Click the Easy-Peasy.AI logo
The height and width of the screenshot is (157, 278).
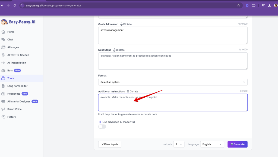tap(18, 22)
